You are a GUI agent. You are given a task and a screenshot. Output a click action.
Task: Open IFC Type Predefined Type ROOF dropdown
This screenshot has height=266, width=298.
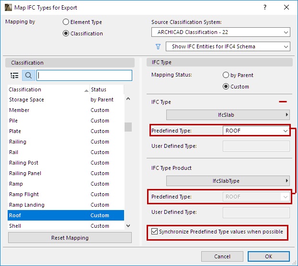[256, 131]
